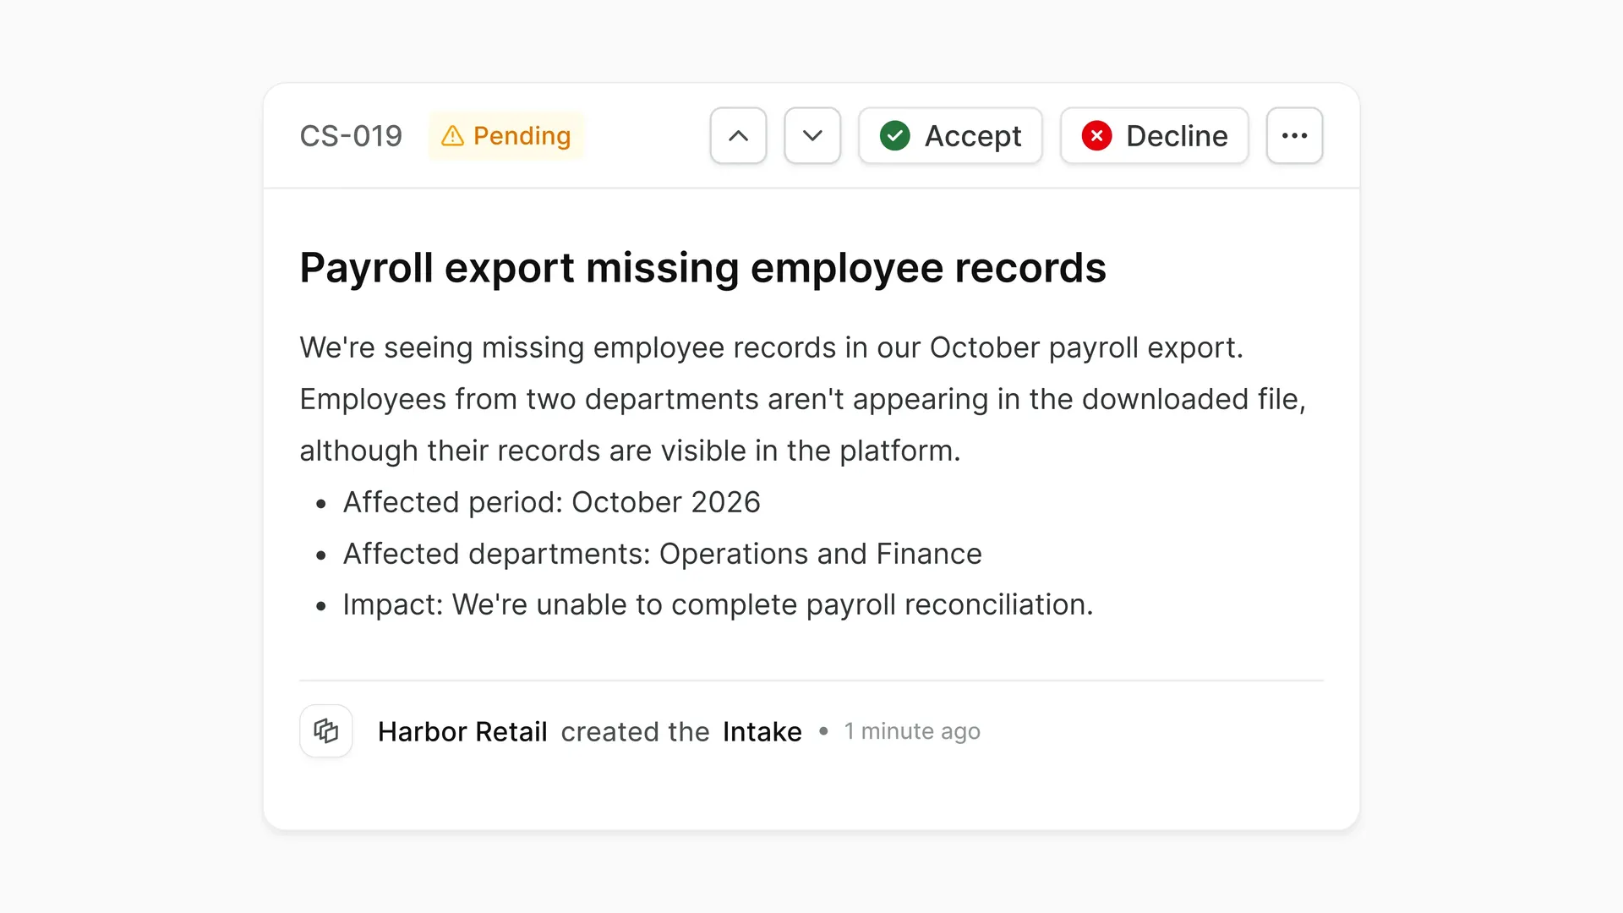Click the Harbor Retail source icon
Screen dimensions: 1623x913
326,730
